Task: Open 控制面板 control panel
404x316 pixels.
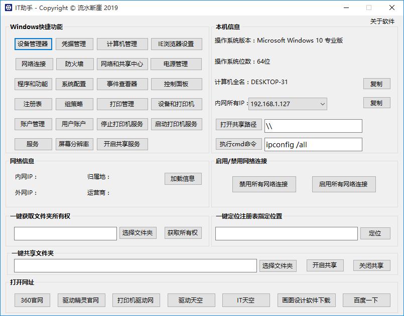Action: 176,84
